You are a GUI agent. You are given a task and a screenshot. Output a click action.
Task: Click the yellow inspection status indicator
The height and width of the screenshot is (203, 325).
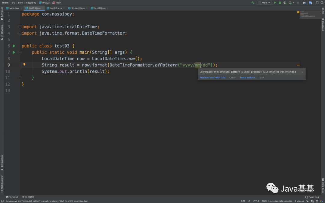coord(298,12)
